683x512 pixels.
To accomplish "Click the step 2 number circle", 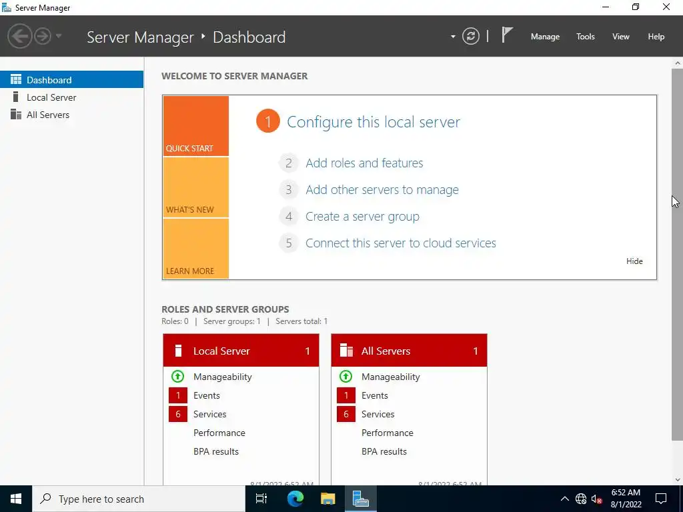I will click(x=289, y=163).
